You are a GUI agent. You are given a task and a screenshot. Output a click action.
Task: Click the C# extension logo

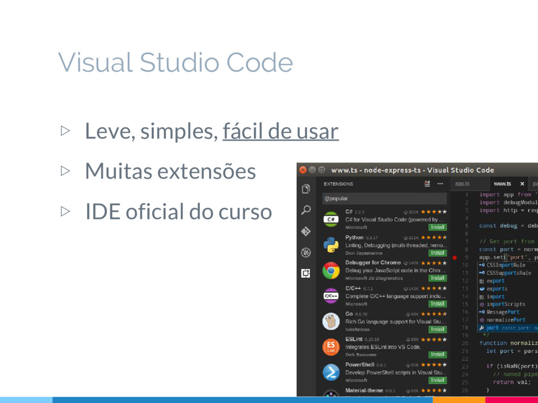tap(331, 219)
